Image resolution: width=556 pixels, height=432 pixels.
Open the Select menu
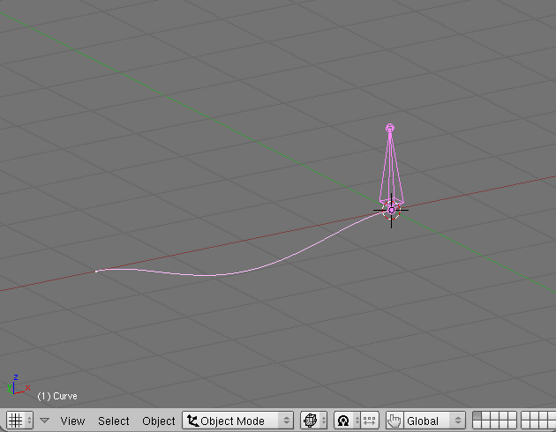pyautogui.click(x=114, y=421)
